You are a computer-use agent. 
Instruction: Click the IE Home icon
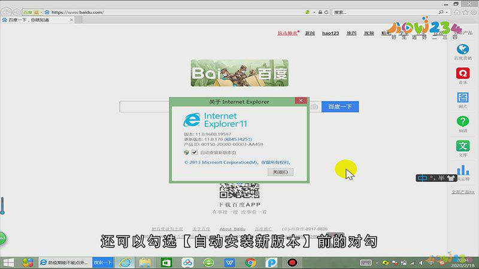457,12
